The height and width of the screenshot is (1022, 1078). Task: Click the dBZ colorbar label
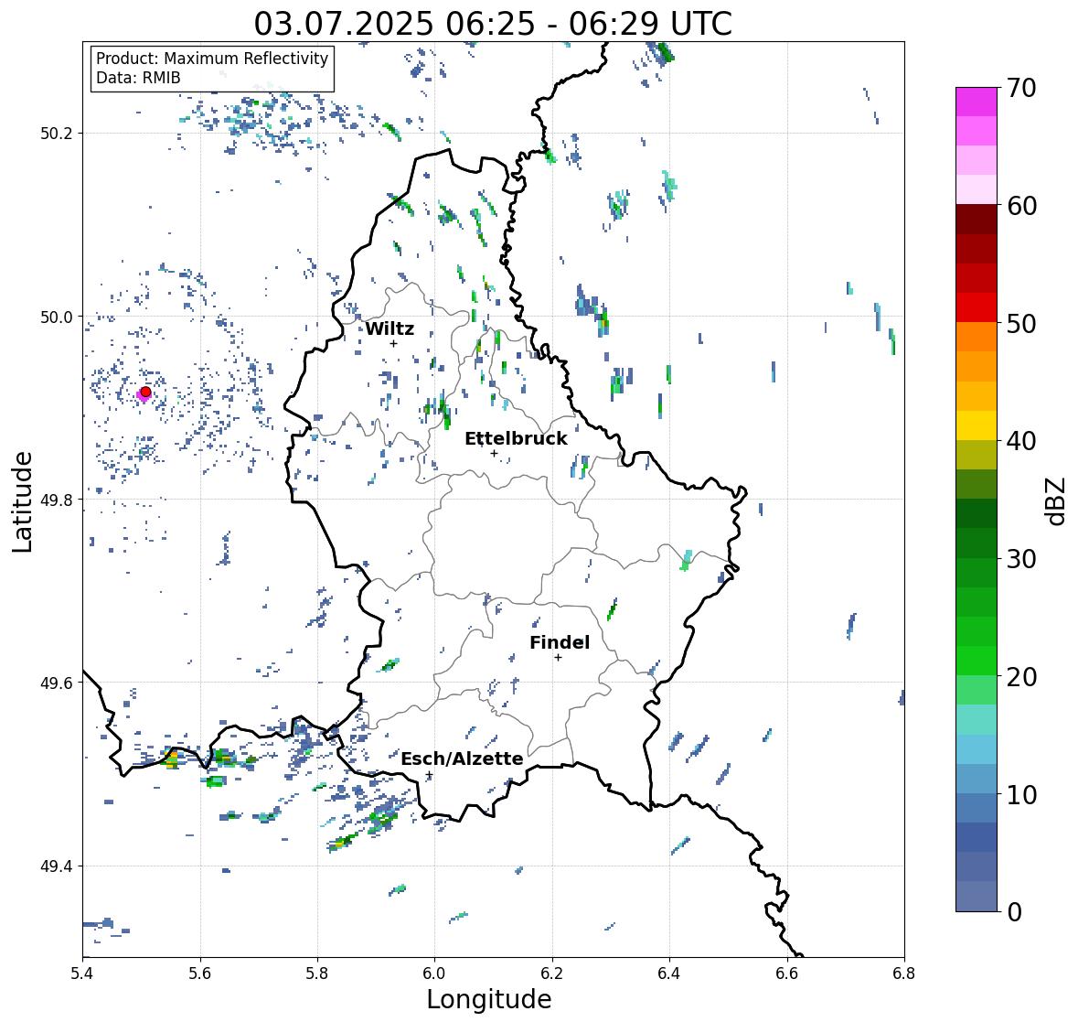coord(1056,501)
